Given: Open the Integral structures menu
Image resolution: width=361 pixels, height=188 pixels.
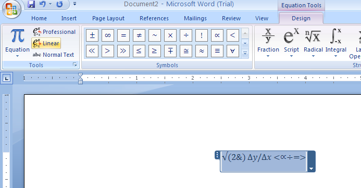Looking at the screenshot, I should (335, 43).
